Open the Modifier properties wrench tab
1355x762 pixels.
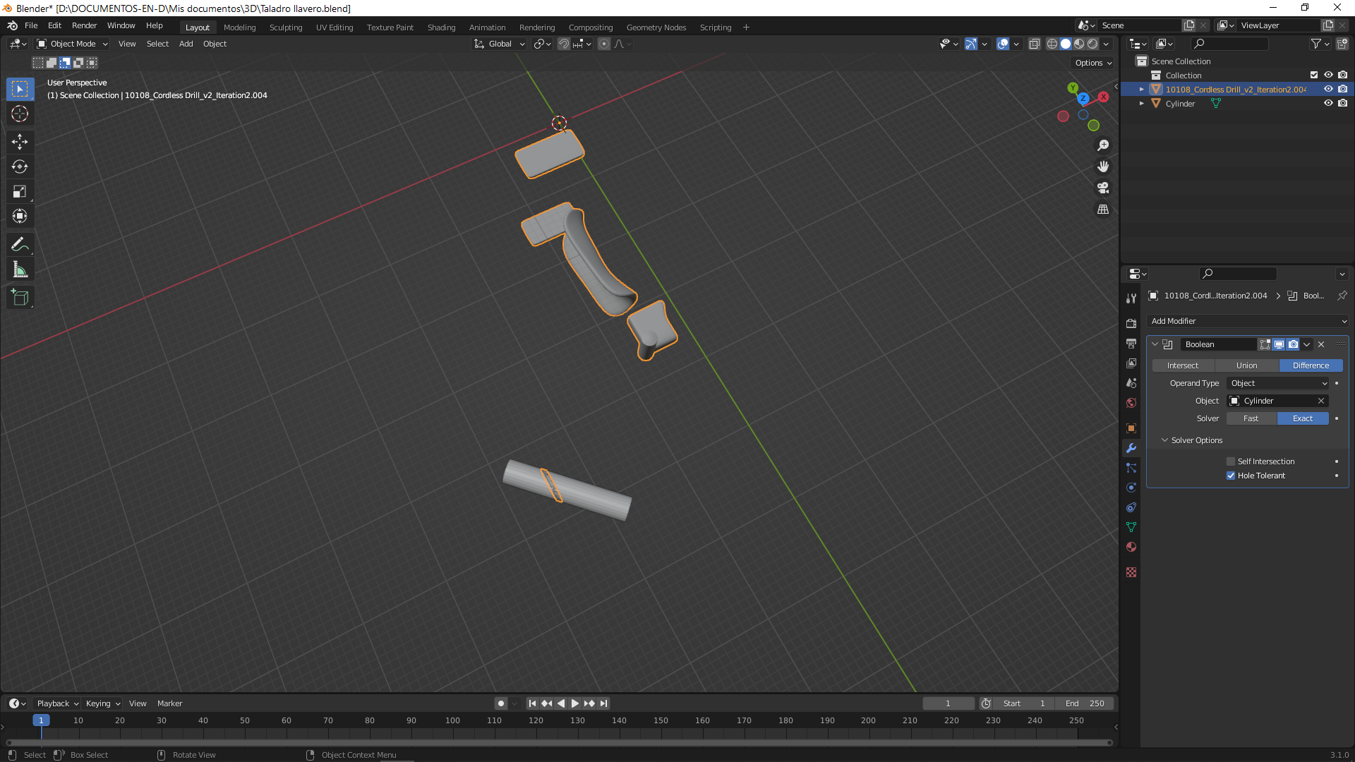coord(1131,448)
